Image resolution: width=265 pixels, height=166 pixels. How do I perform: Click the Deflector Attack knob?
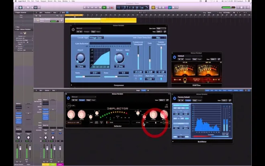coord(153,114)
